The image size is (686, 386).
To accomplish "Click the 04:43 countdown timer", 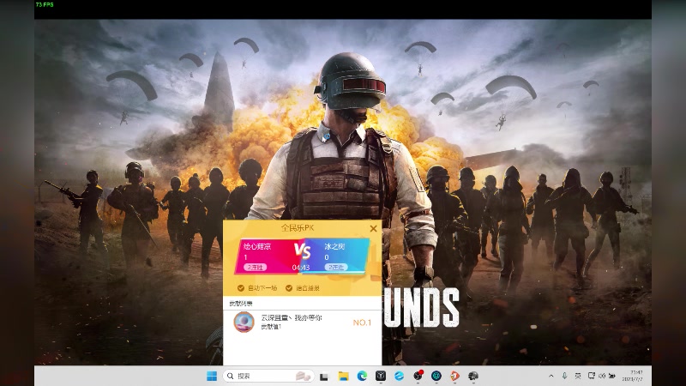I will 301,268.
